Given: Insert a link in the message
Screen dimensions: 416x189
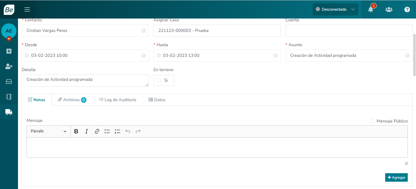Looking at the screenshot, I should [x=97, y=131].
